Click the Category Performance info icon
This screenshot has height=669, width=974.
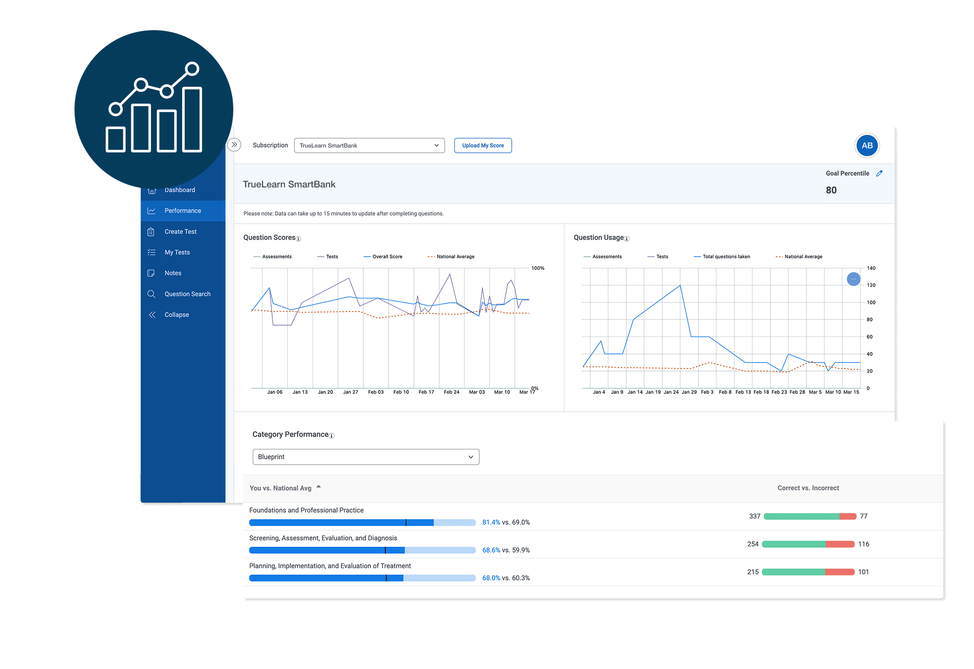click(332, 436)
